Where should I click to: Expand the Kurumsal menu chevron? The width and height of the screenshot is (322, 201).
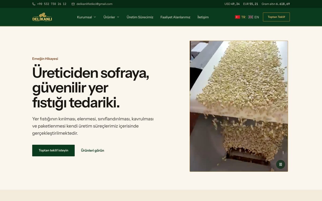(95, 17)
